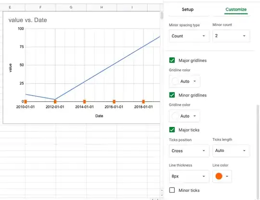Click the sidebar vertical scrollbar

click(258, 151)
